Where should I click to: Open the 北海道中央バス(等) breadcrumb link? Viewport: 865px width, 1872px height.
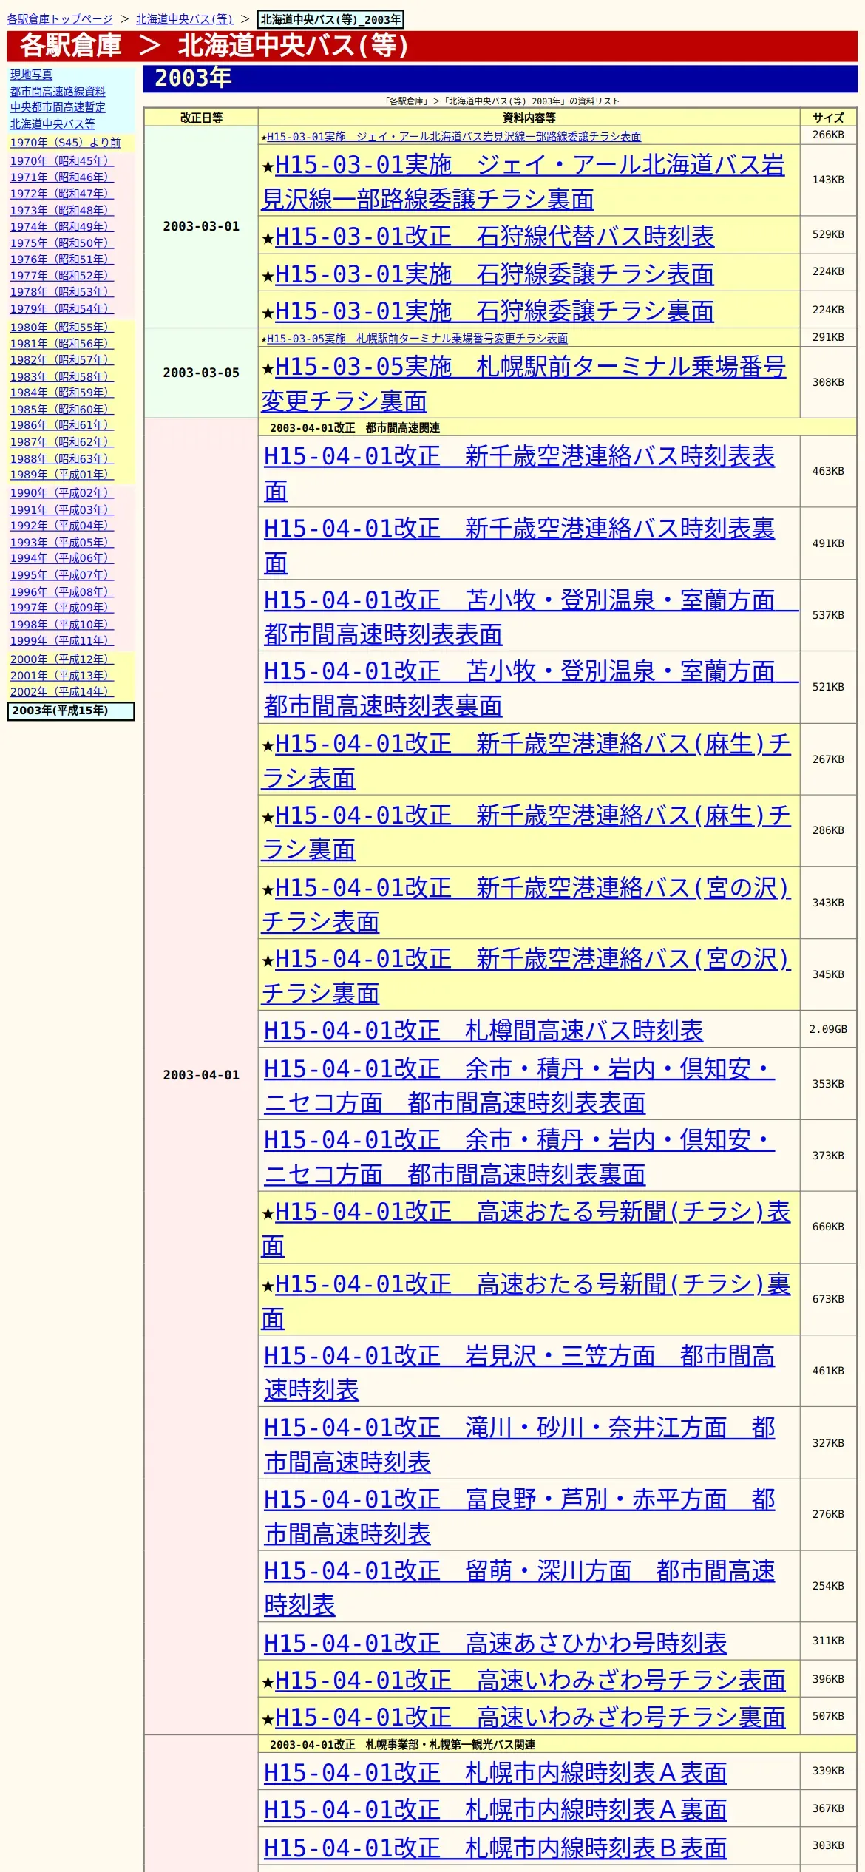[x=184, y=19]
